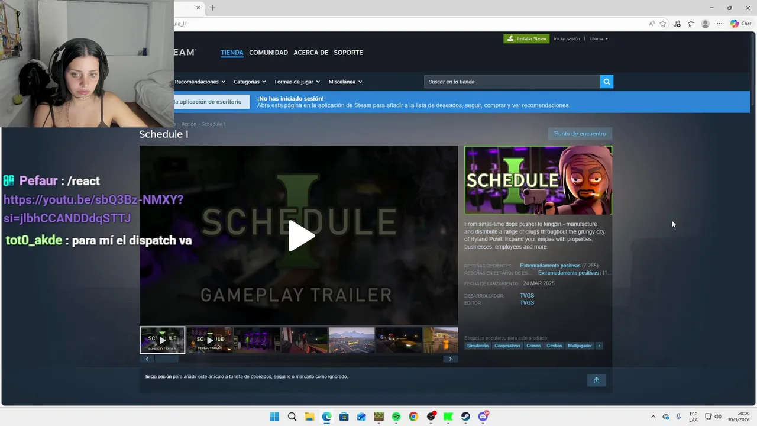Close the current browser tab
The width and height of the screenshot is (757, 426).
pyautogui.click(x=198, y=8)
